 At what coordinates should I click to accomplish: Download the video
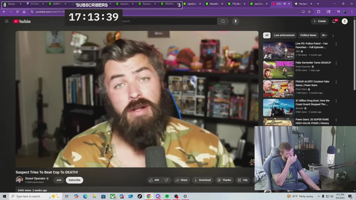202,180
